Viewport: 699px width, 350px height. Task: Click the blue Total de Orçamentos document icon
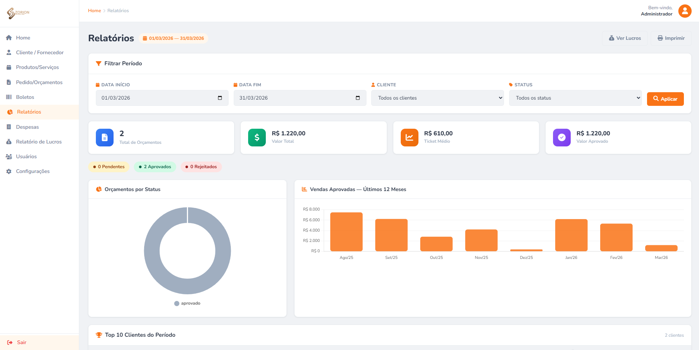(x=105, y=138)
